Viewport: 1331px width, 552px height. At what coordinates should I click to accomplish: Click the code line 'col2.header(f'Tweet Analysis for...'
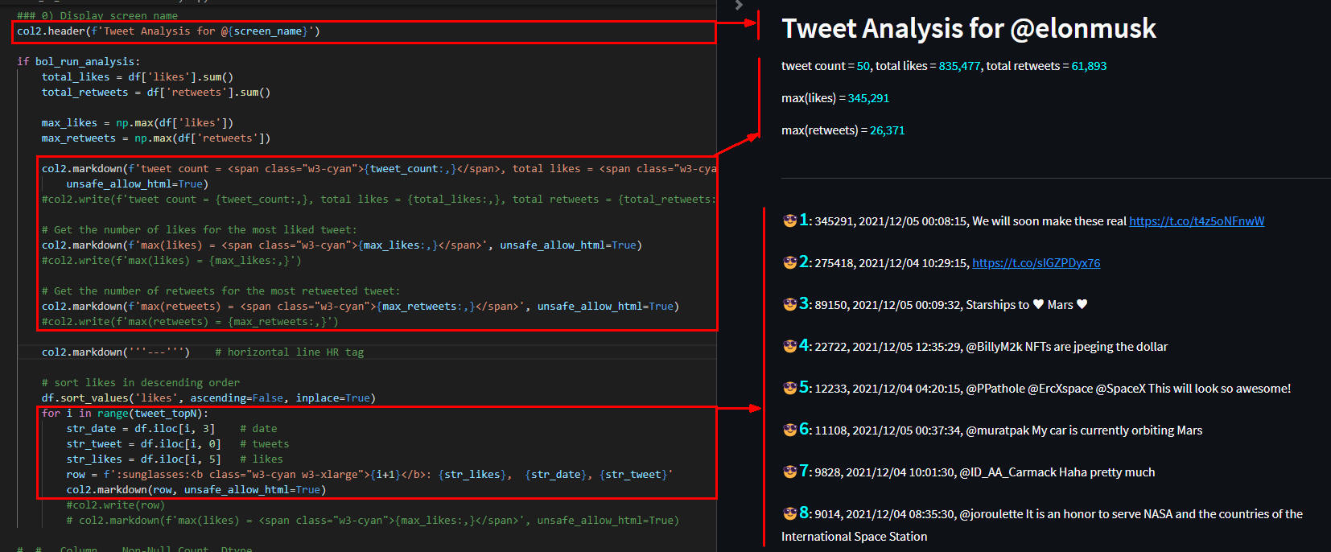pos(168,31)
